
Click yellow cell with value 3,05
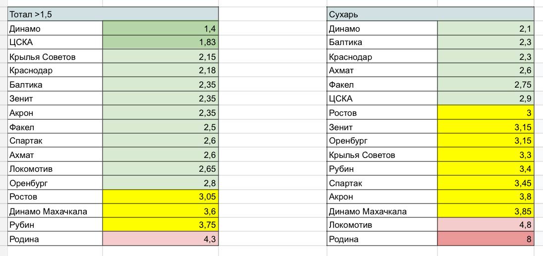161,197
